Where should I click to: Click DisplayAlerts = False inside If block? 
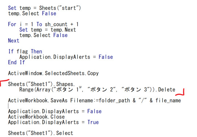(x=66, y=57)
